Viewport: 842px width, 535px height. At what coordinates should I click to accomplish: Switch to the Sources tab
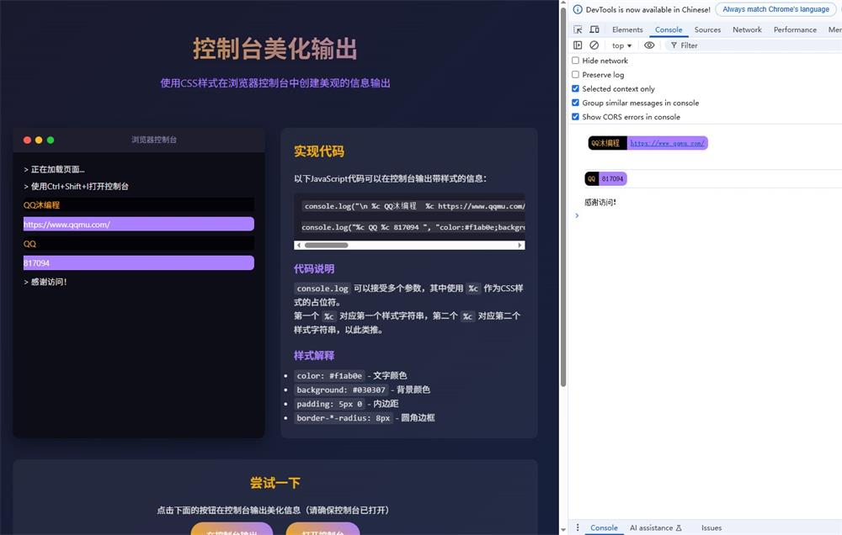pos(707,29)
